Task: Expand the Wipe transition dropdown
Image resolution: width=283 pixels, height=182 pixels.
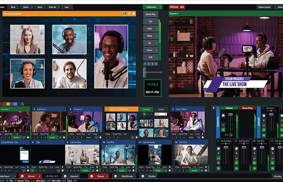Action: (157, 36)
